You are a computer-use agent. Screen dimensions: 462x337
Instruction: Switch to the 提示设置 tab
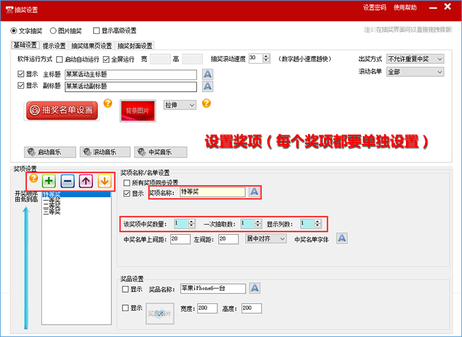[x=54, y=46]
